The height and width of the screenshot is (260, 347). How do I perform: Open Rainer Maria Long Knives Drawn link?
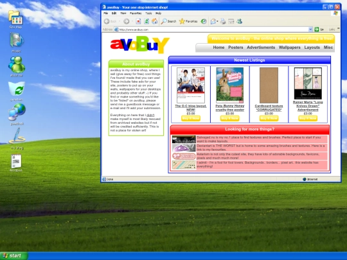[x=308, y=106]
